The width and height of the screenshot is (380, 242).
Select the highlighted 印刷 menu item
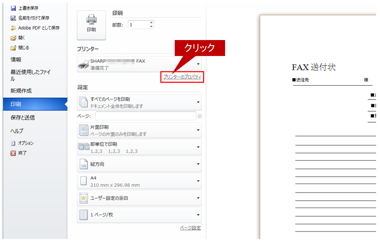[x=35, y=104]
